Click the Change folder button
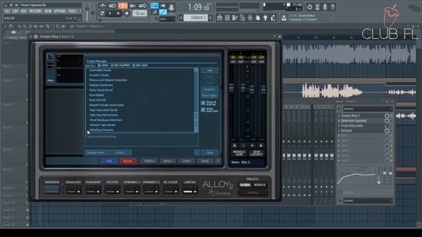The width and height of the screenshot is (422, 237). (x=96, y=152)
